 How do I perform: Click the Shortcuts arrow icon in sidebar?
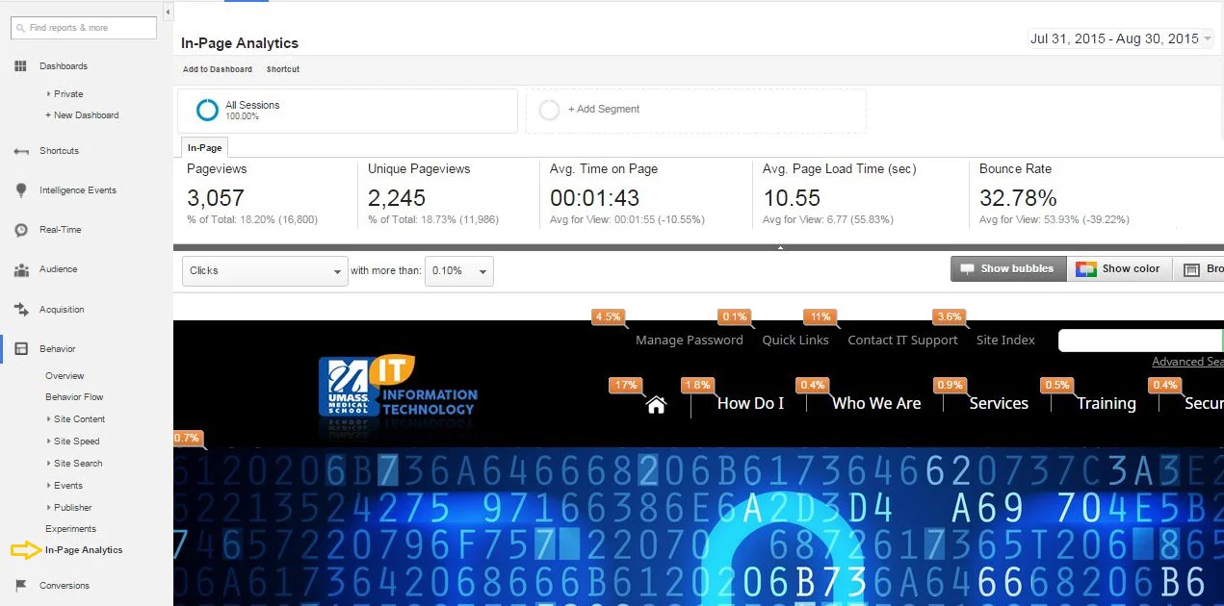(x=20, y=151)
